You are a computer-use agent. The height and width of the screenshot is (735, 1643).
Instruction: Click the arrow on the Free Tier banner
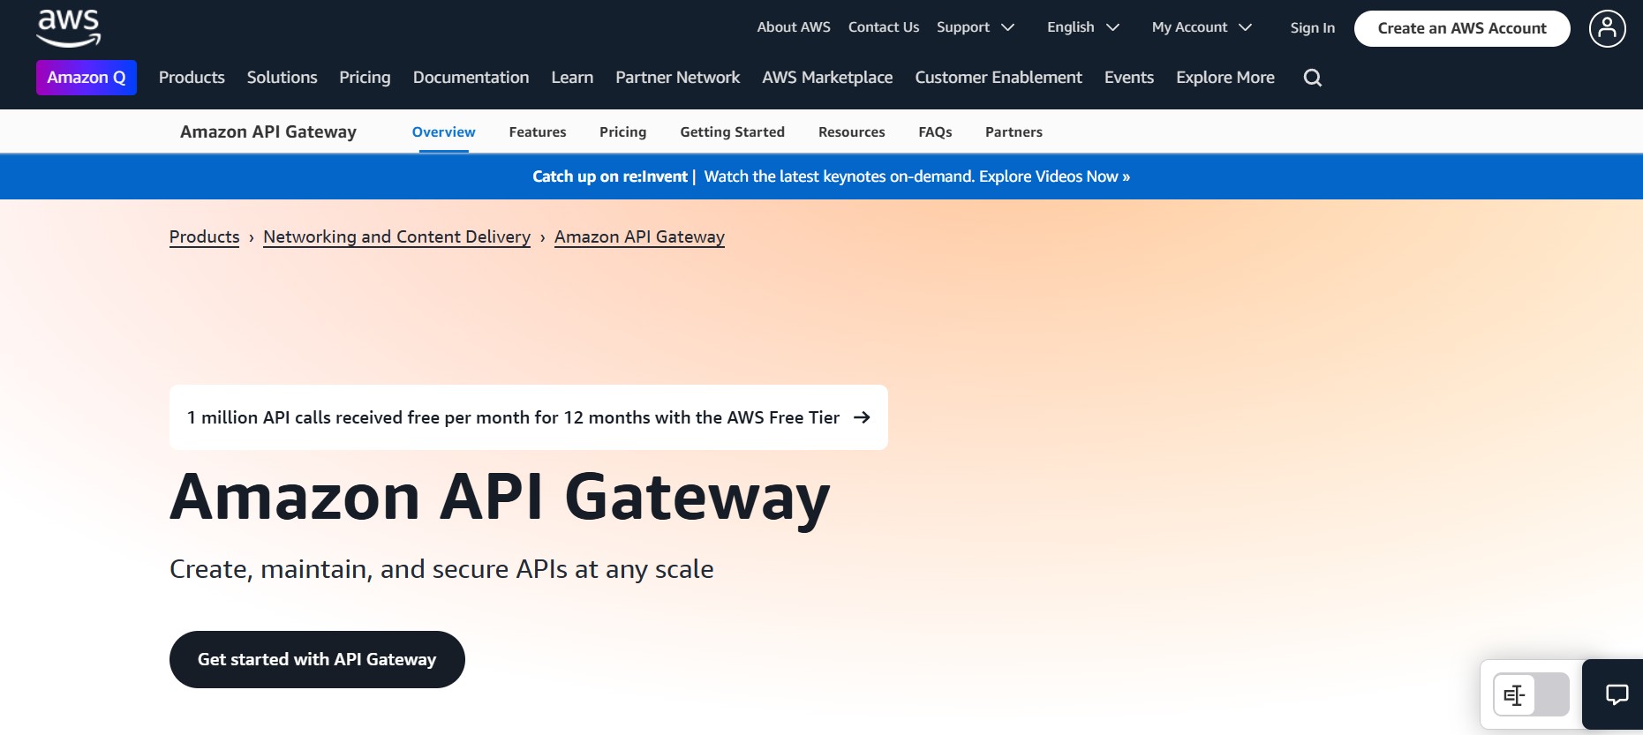pos(862,417)
